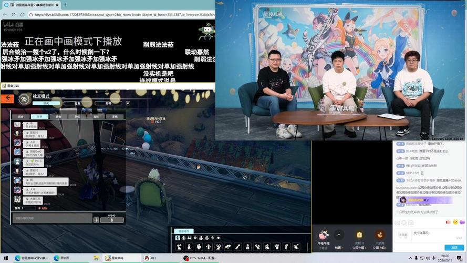Click the 牛哇牛哇 cow gift icon

pyautogui.click(x=324, y=235)
